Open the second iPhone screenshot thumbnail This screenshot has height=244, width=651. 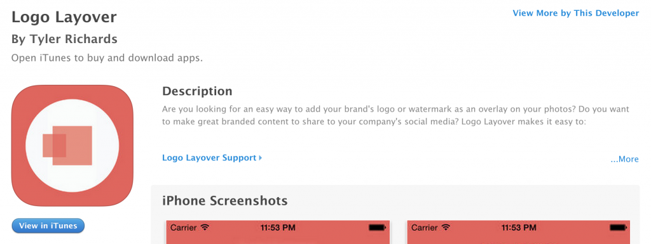coord(519,232)
